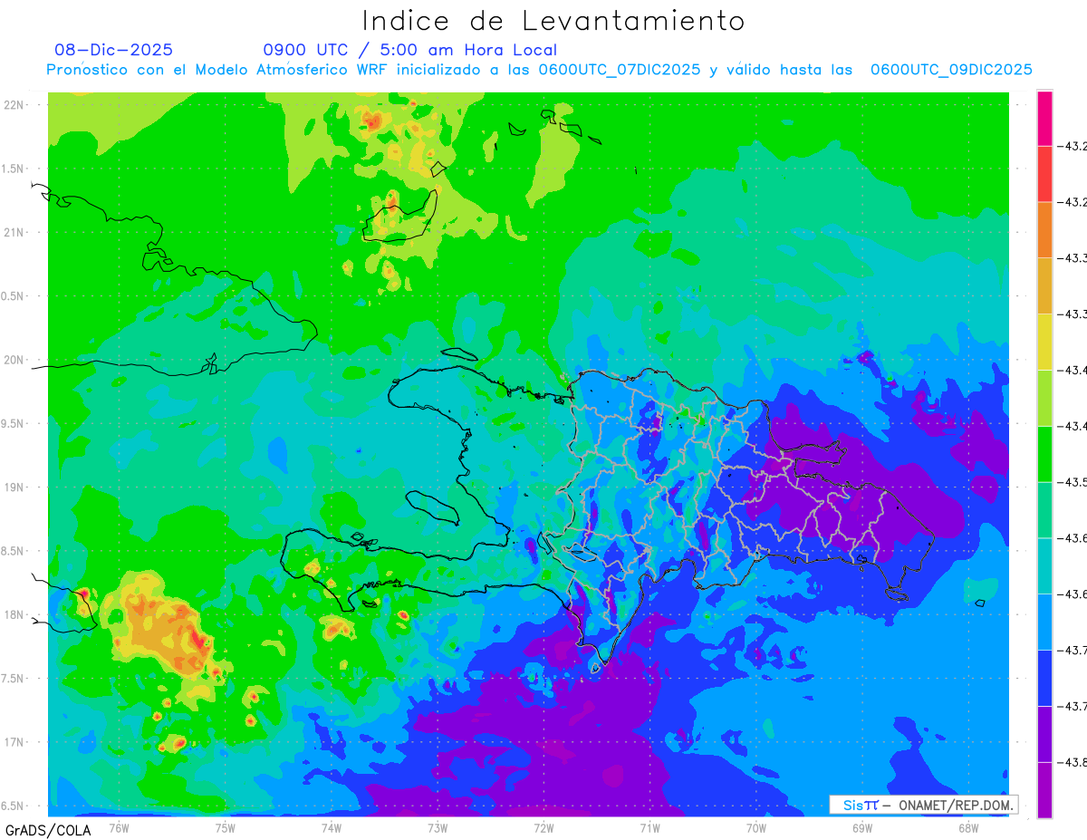Click the 'SisTT - ONAMET/REP.DOM.' credit box

923,805
